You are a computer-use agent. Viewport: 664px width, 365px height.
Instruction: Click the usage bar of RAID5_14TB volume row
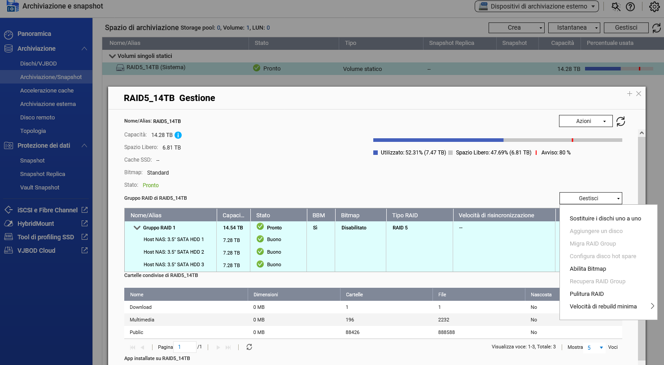tap(619, 69)
